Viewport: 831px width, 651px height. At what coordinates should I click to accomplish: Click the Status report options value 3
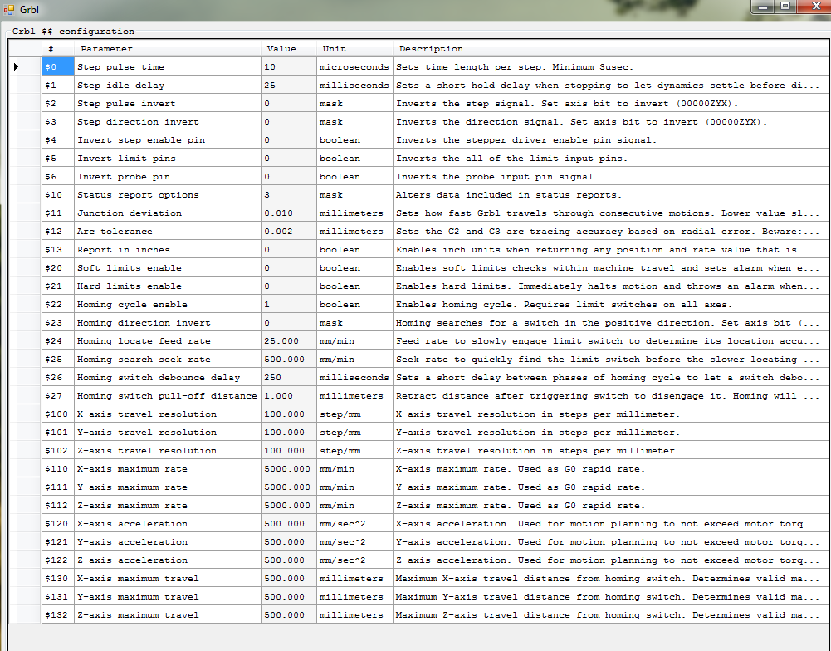coord(288,195)
